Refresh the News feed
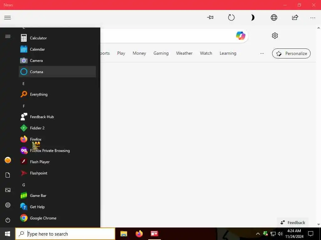321x240 pixels. (x=231, y=17)
